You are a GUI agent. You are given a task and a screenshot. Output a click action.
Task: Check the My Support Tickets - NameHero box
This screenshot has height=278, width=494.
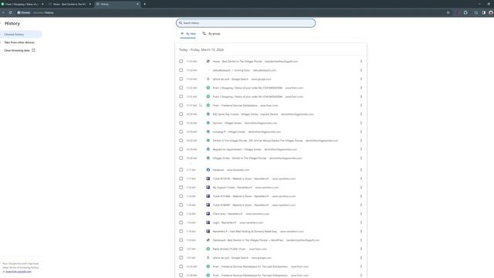(181, 187)
